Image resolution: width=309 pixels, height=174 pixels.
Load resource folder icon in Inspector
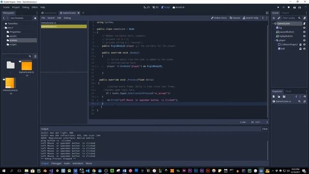click(x=279, y=97)
